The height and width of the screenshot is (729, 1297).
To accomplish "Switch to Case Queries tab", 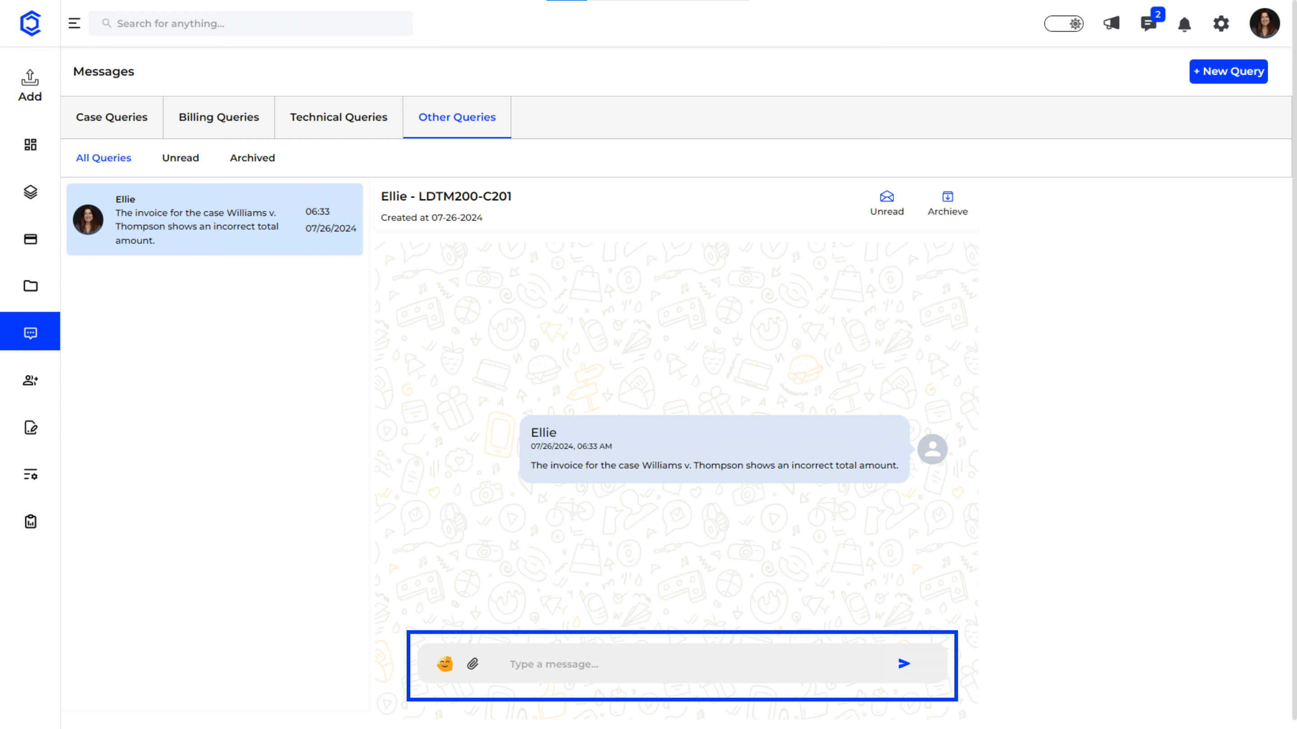I will point(112,117).
